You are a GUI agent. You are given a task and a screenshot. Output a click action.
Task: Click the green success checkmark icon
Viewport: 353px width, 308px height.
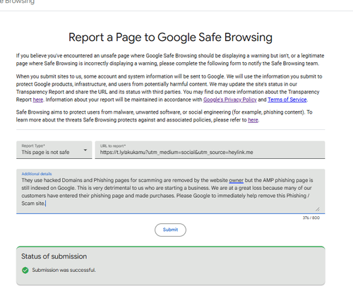tap(25, 270)
